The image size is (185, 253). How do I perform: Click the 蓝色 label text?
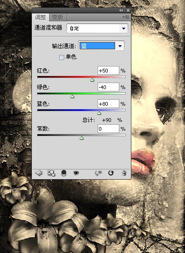pyautogui.click(x=43, y=104)
